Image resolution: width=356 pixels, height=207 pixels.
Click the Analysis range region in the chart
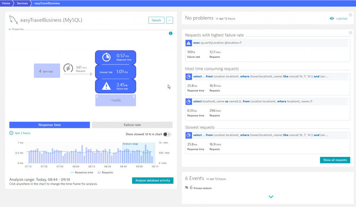pos(138,153)
